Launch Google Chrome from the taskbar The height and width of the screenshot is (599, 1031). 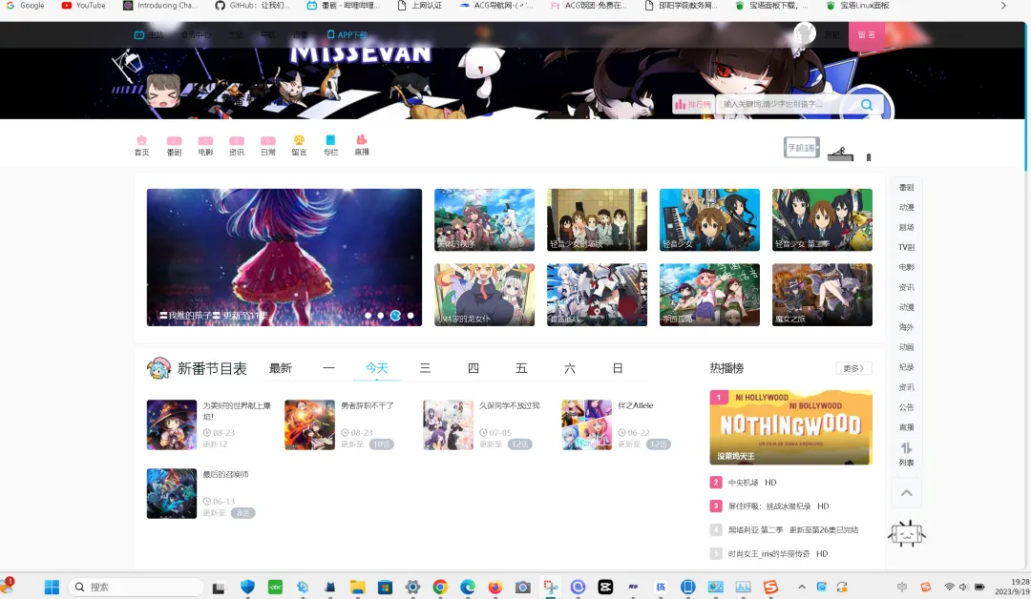tap(440, 588)
